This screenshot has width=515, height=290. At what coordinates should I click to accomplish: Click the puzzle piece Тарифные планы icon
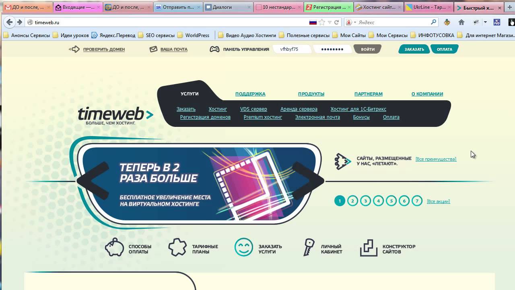[x=177, y=247]
